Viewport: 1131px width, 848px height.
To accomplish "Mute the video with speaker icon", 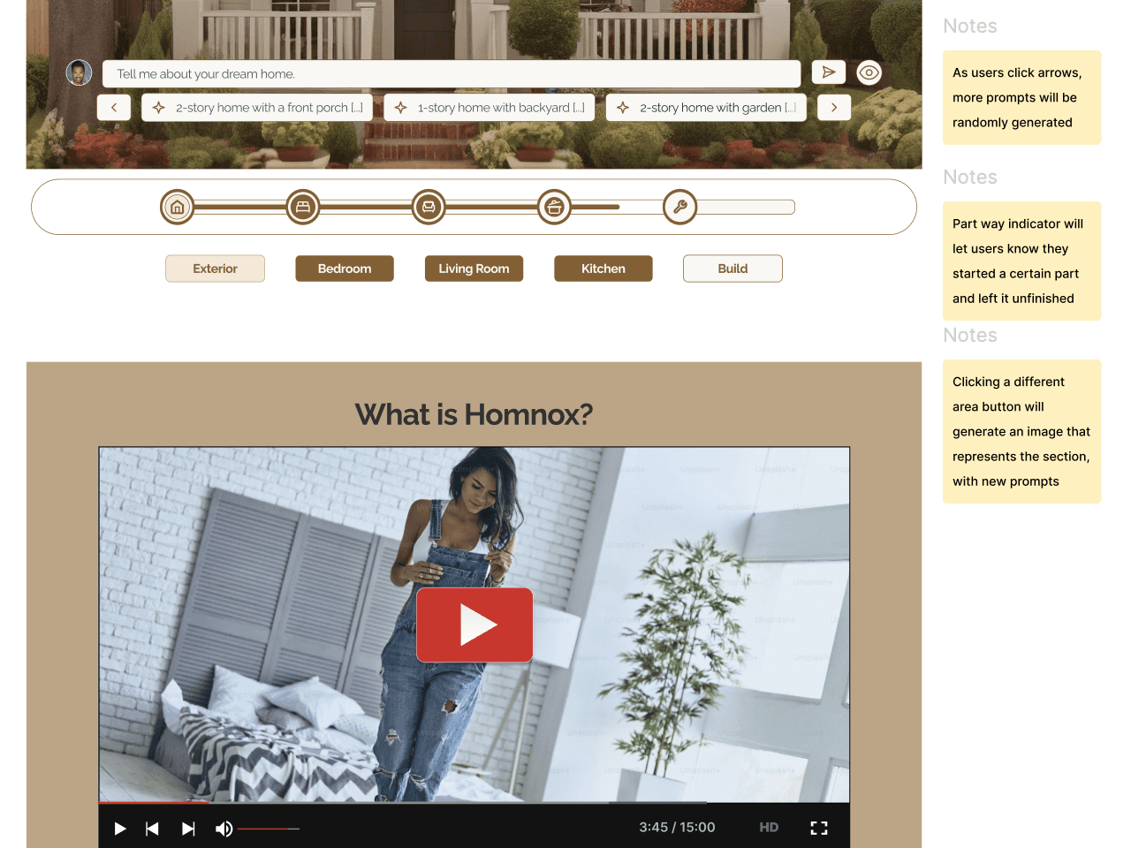I will click(x=224, y=829).
